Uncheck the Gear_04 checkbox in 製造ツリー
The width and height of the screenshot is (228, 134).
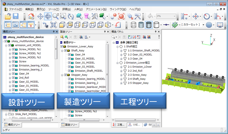(x=70, y=54)
